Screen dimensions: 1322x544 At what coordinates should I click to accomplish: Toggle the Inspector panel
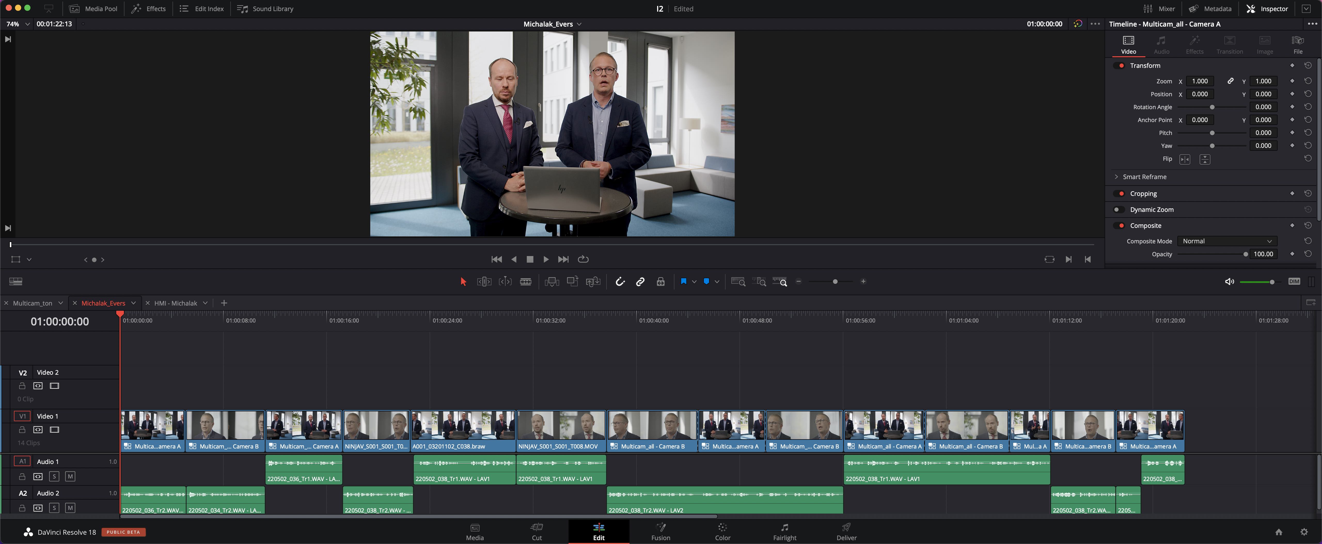(1267, 9)
